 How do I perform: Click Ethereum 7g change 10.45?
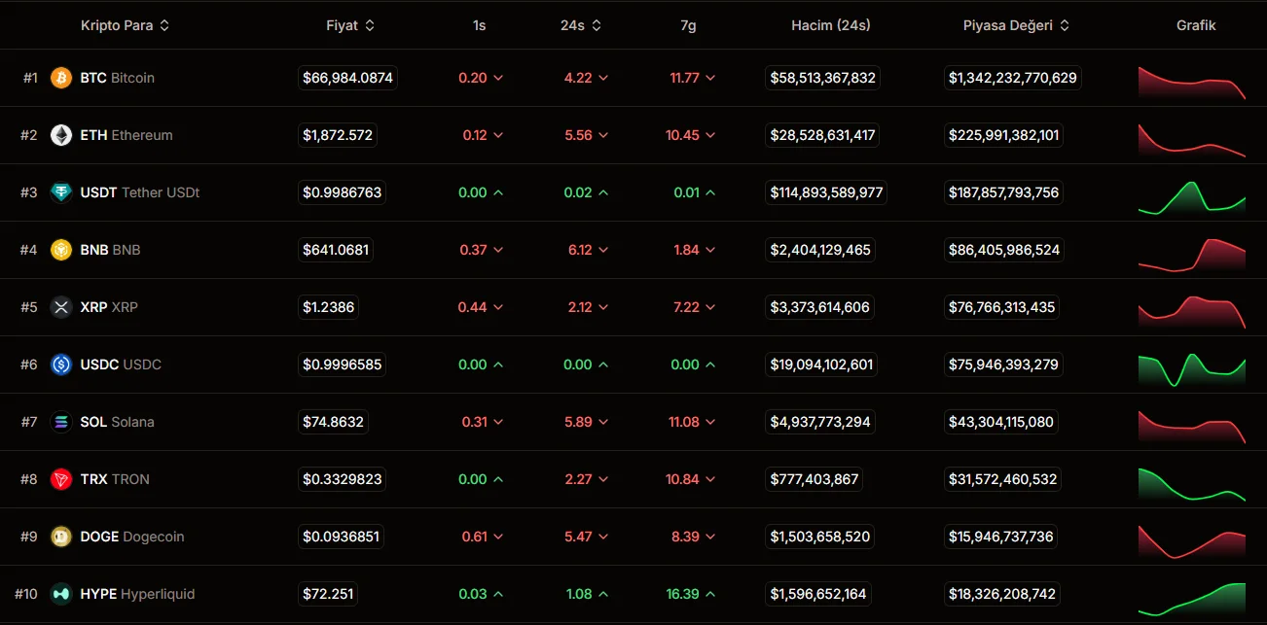(691, 135)
